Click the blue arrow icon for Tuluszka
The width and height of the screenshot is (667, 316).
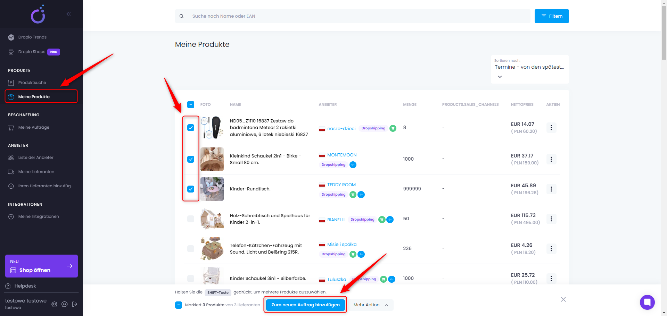[392, 279]
